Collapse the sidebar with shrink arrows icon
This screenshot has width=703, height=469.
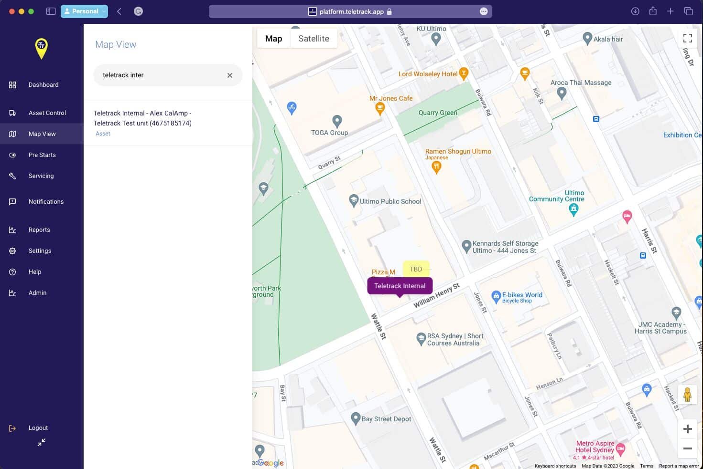(42, 442)
